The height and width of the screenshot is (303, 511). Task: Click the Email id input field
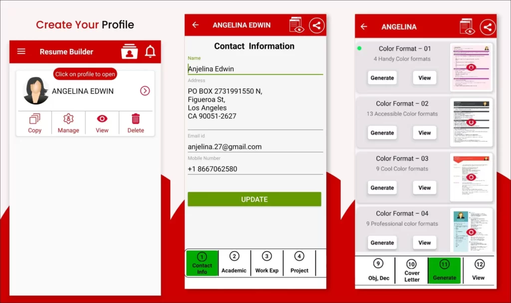(x=255, y=147)
